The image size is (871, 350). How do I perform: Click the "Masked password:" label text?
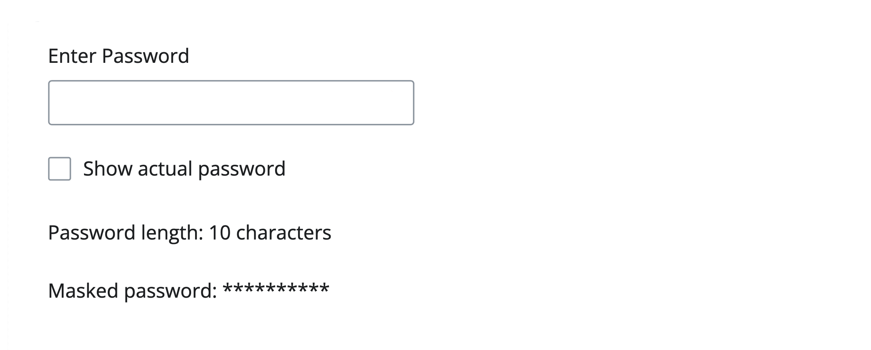[x=132, y=291]
